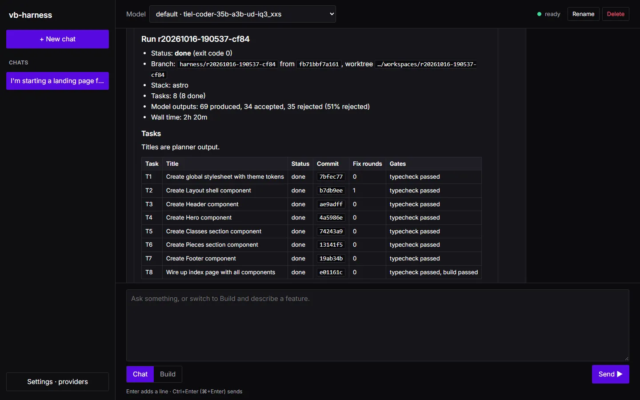Click branch name harness/r20261016-190537-cf84
The width and height of the screenshot is (640, 400).
(228, 64)
